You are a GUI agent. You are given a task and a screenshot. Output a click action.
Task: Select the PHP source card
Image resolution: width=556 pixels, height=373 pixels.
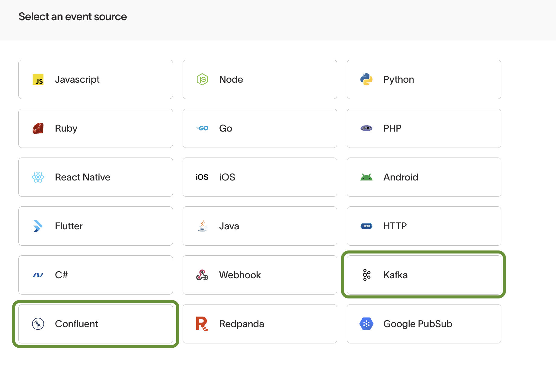click(424, 128)
